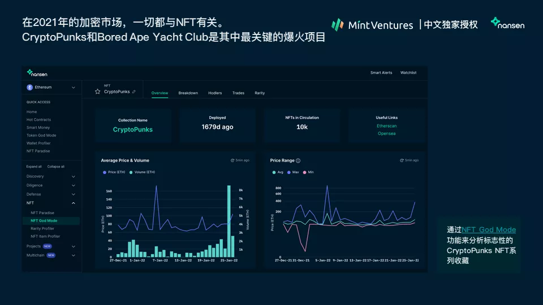Viewport: 543px width, 305px height.
Task: Toggle Price (ETH) legend series
Action: tap(114, 172)
